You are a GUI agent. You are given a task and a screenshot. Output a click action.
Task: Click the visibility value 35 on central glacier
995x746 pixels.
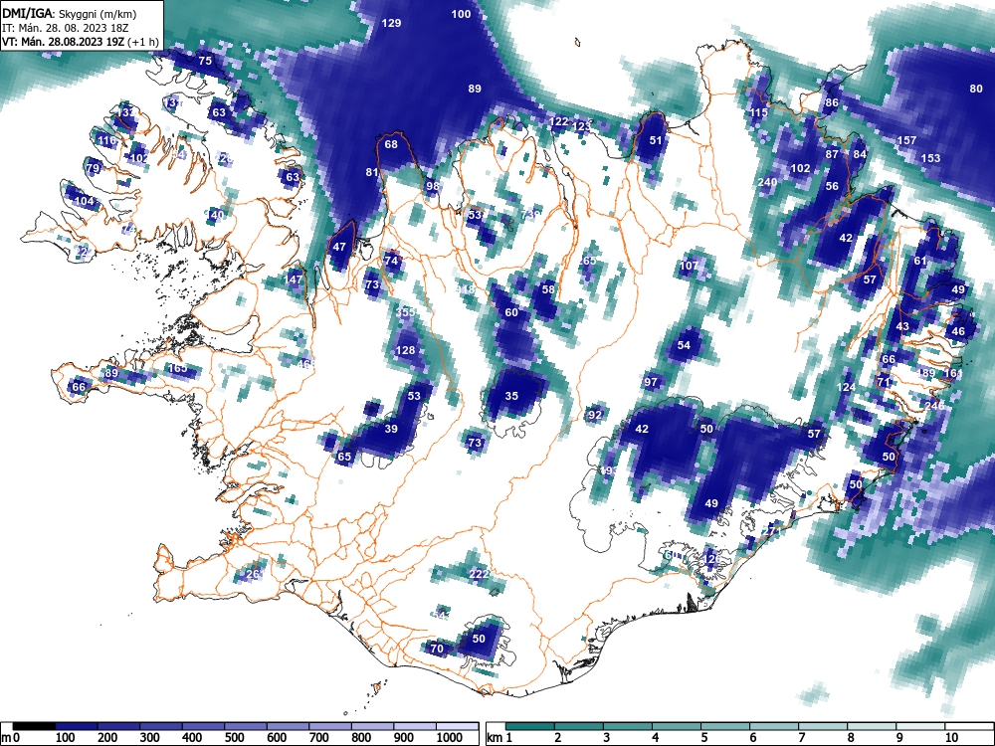pos(511,396)
